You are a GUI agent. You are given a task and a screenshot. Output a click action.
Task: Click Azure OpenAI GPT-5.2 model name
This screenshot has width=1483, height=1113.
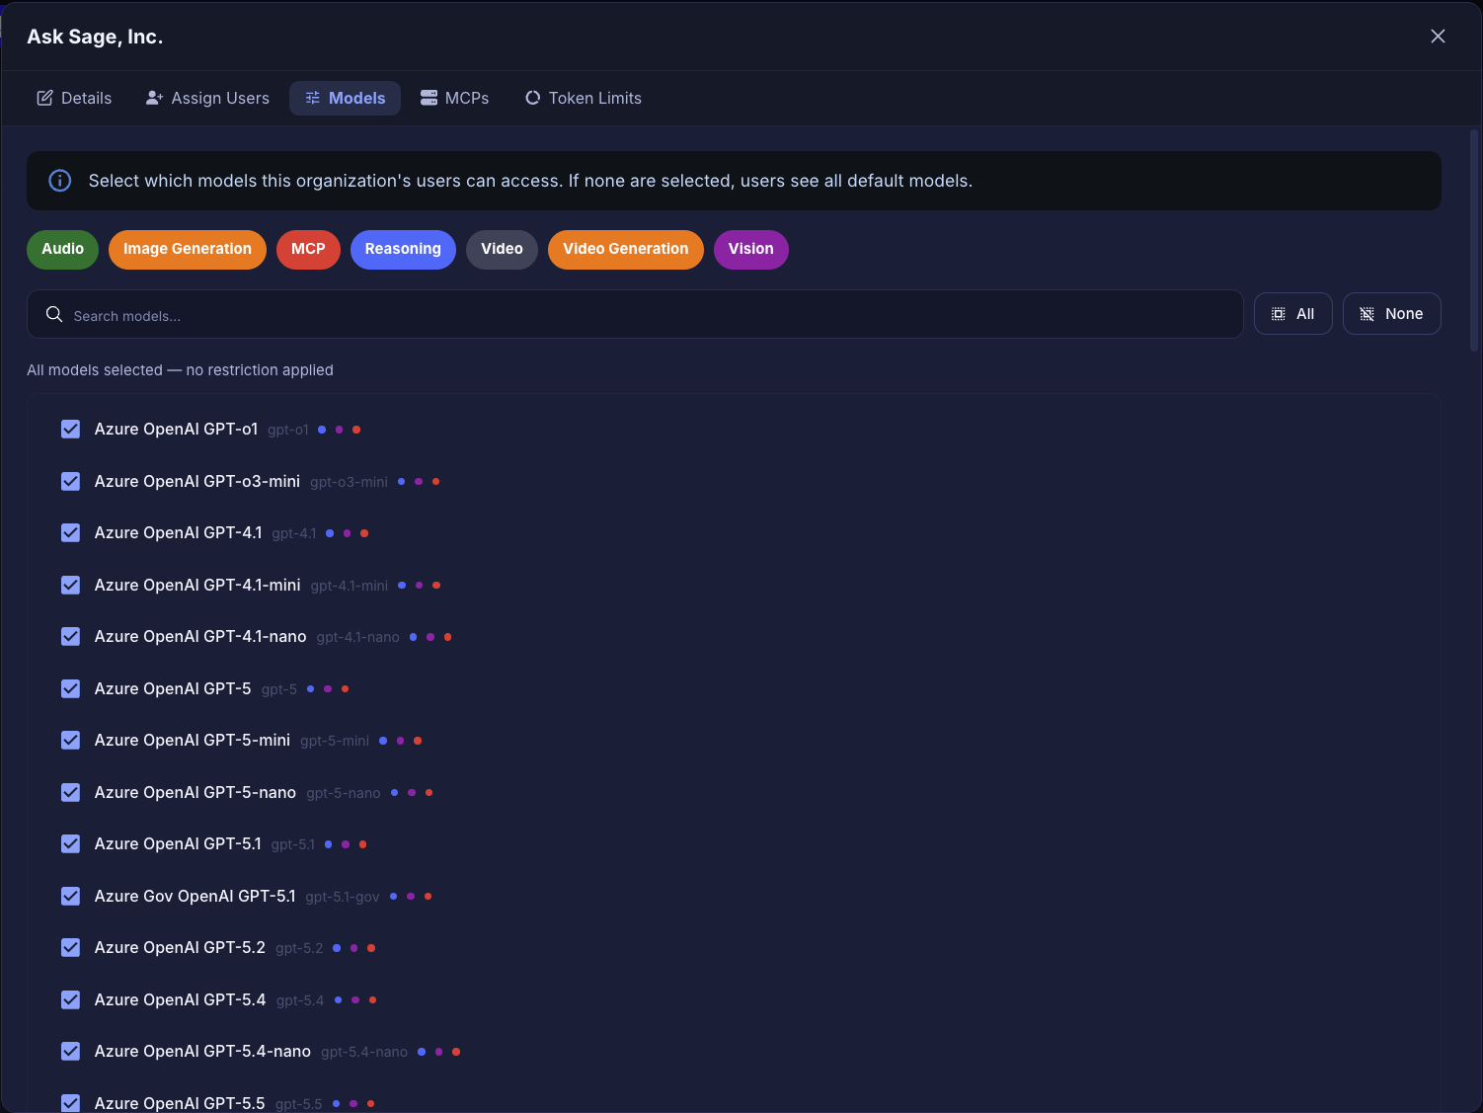180,947
